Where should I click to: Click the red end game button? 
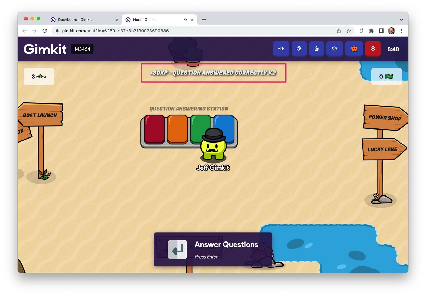pyautogui.click(x=373, y=49)
